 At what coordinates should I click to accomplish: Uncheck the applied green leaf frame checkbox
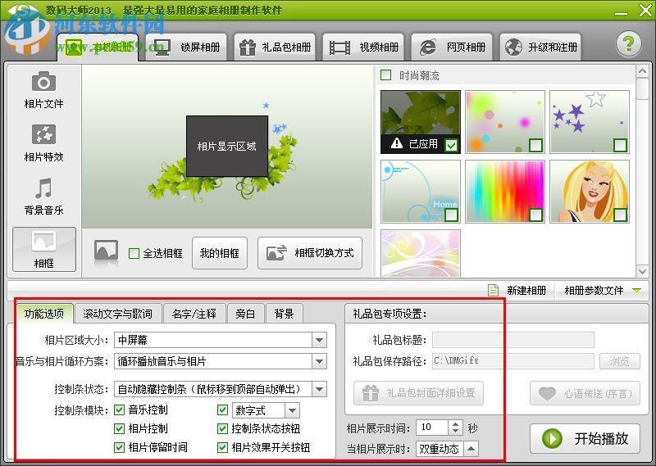(x=452, y=145)
